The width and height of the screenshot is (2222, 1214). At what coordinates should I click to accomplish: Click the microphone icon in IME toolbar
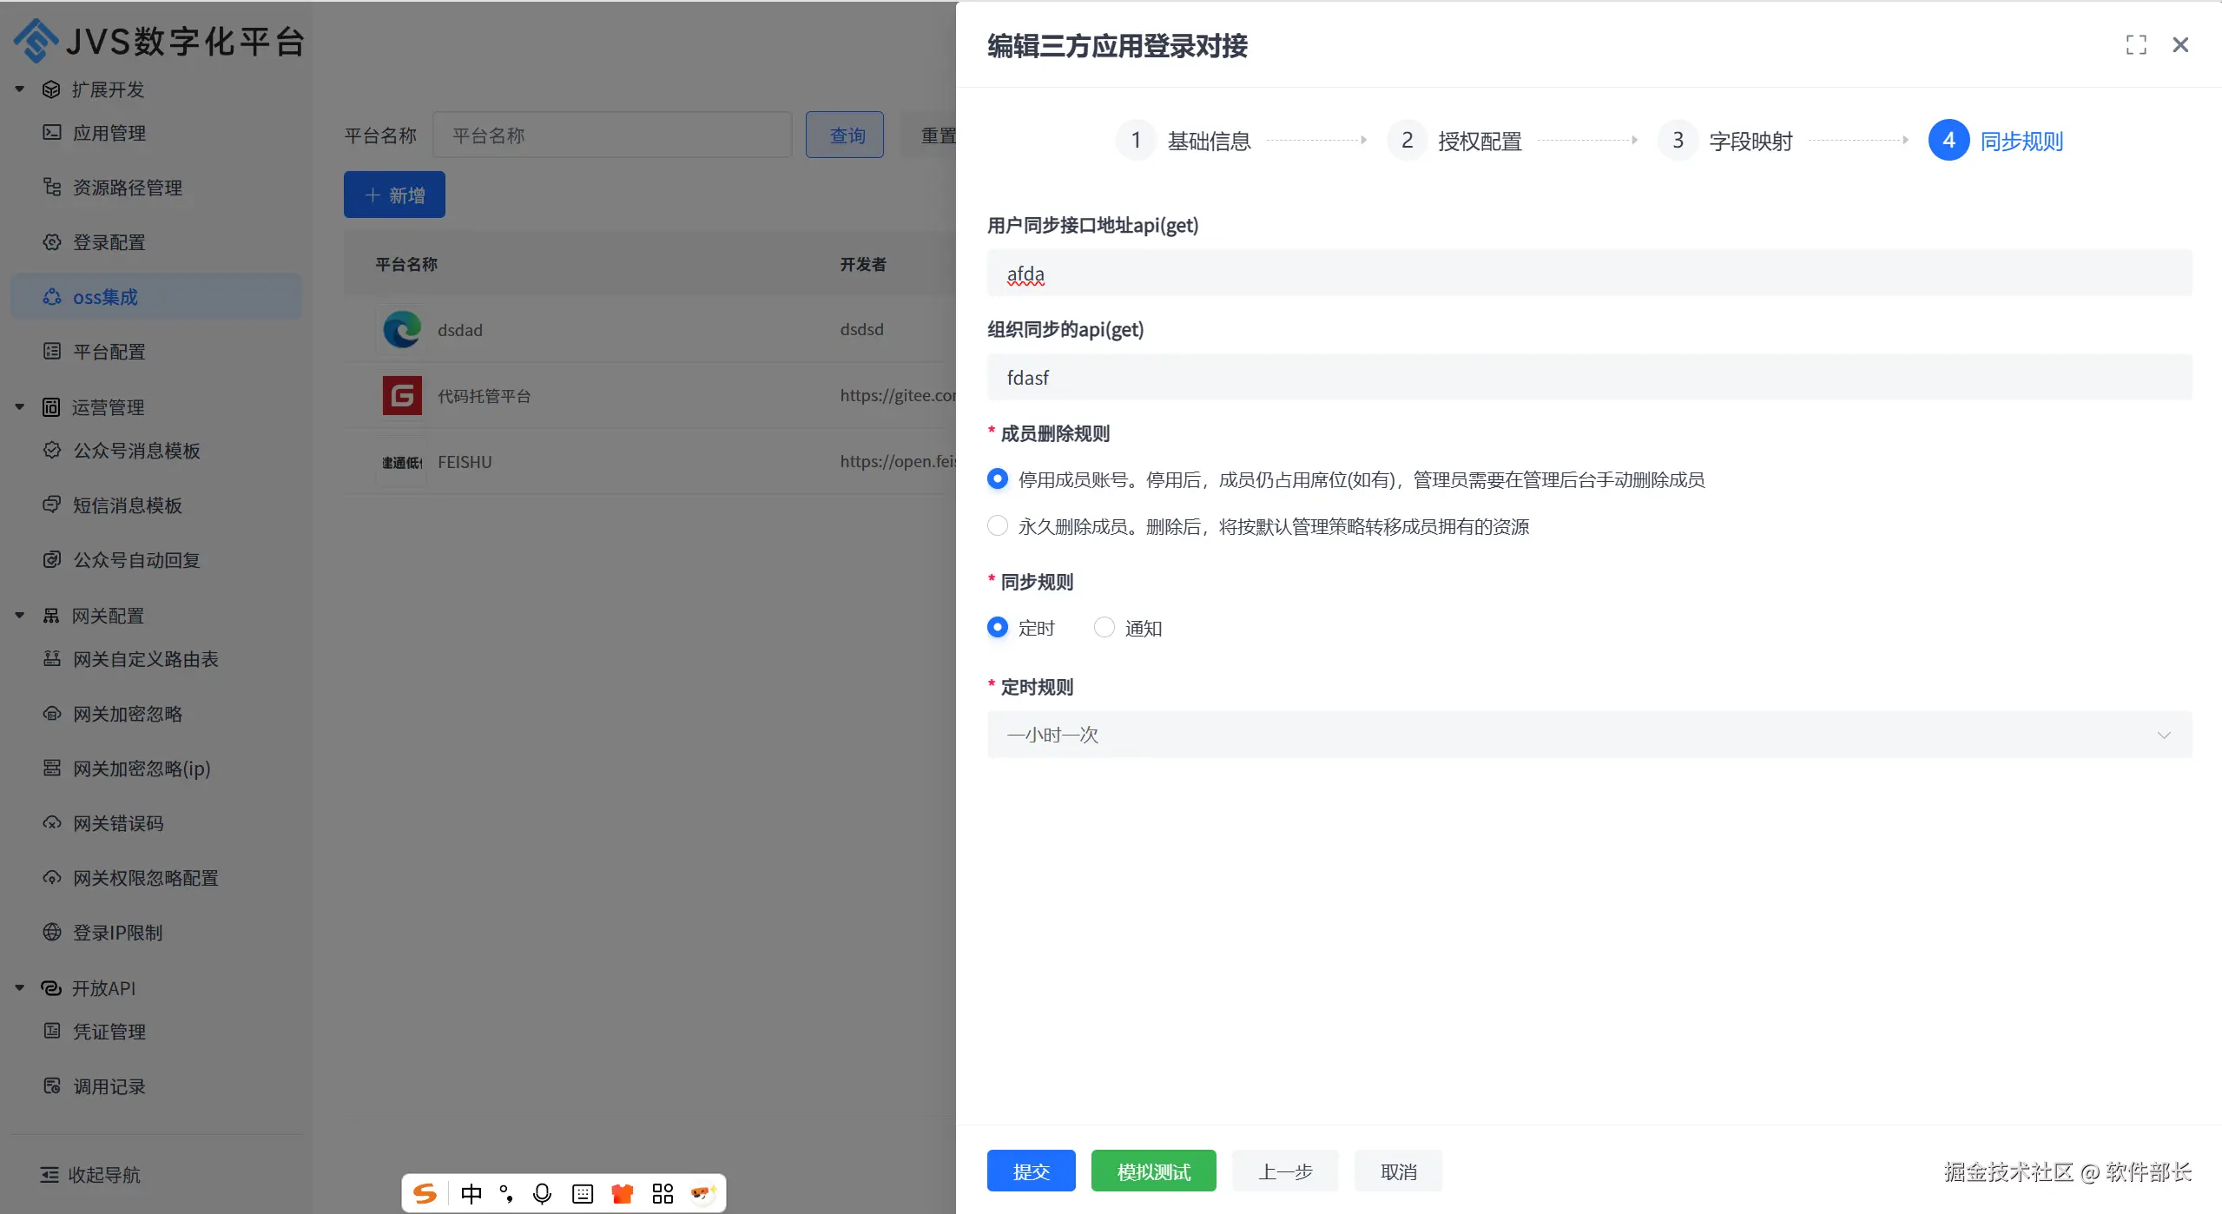[542, 1193]
